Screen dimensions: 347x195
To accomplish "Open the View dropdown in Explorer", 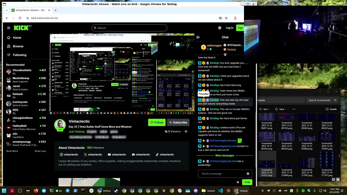I will [281, 109].
